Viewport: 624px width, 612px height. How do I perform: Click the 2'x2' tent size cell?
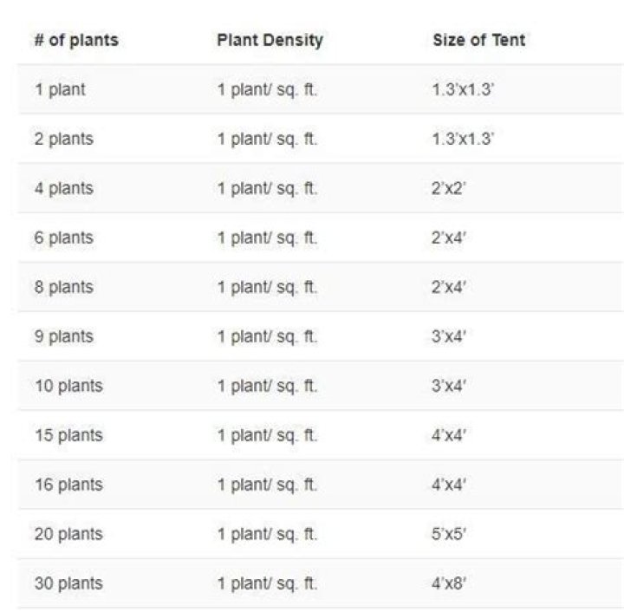(449, 188)
